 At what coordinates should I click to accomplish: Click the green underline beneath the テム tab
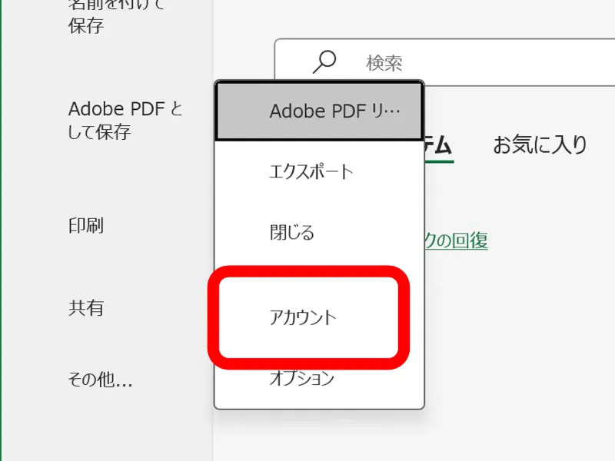(440, 161)
